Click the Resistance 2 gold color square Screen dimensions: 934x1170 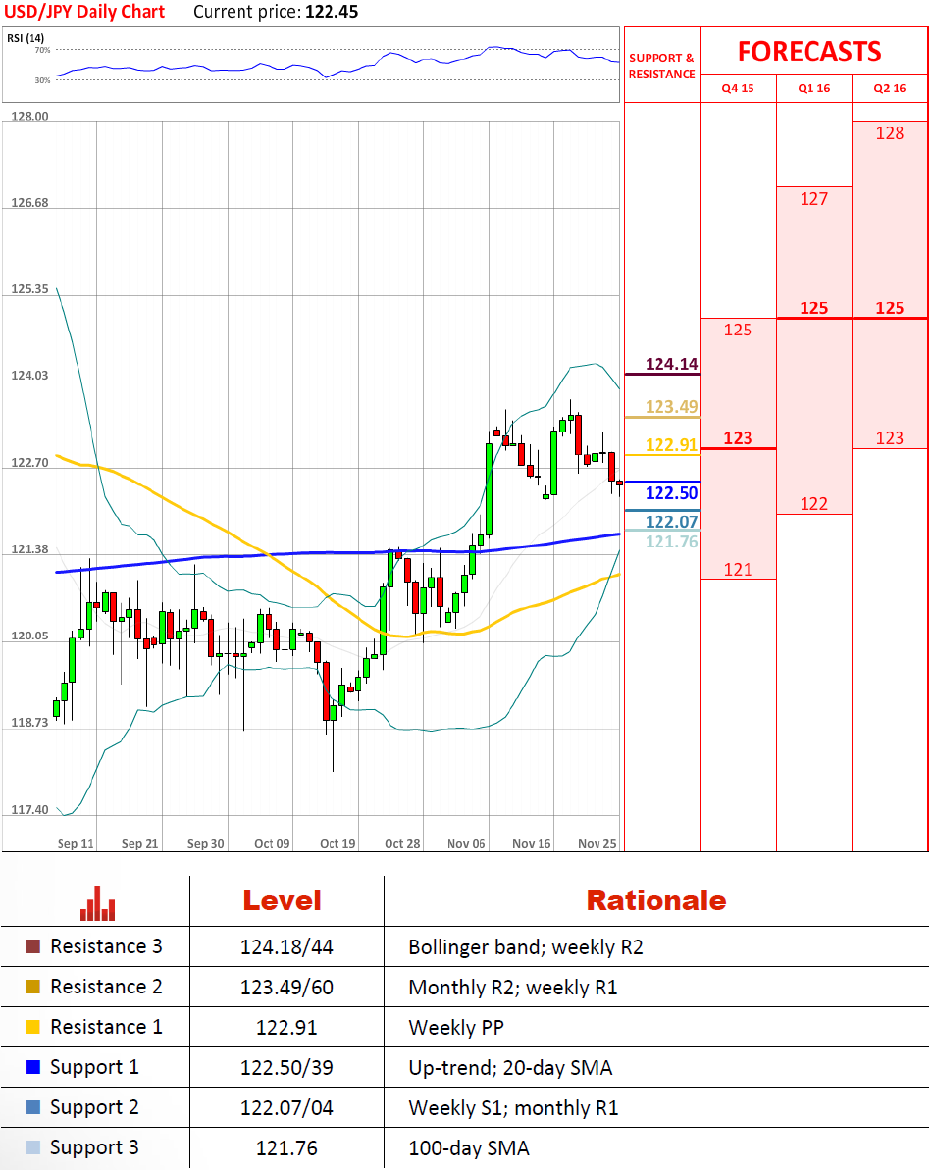(33, 988)
